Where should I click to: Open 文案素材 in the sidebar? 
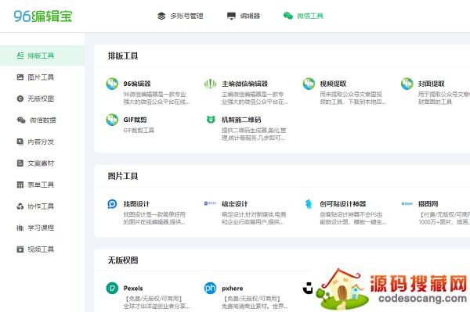click(x=41, y=163)
